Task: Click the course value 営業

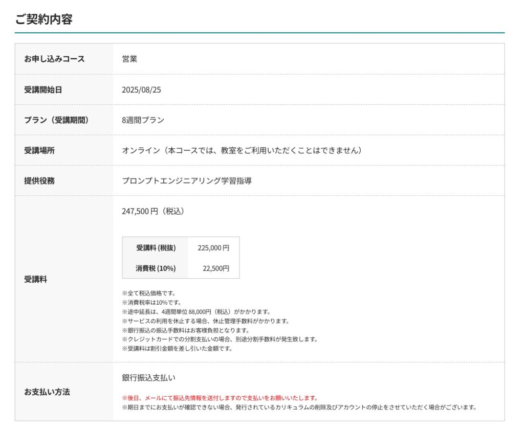Action: (x=129, y=59)
